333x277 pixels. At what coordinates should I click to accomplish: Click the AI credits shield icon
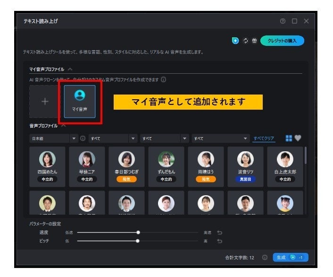point(235,41)
